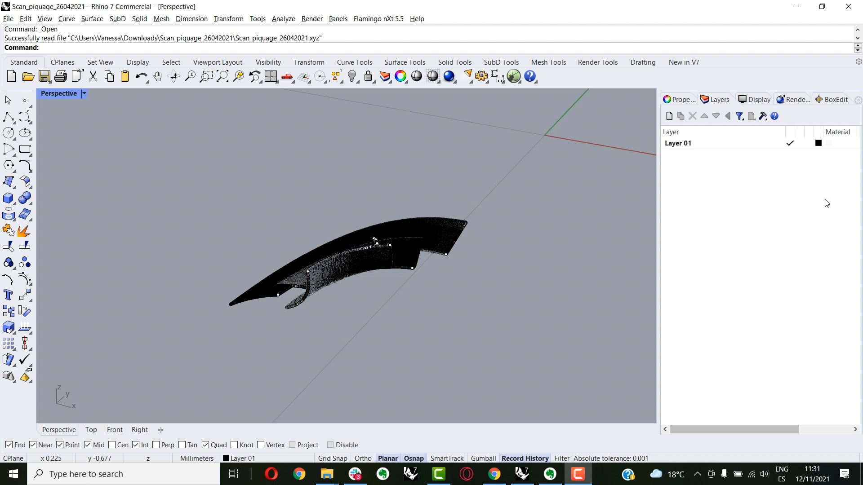Select the Pan hand tool

158,76
